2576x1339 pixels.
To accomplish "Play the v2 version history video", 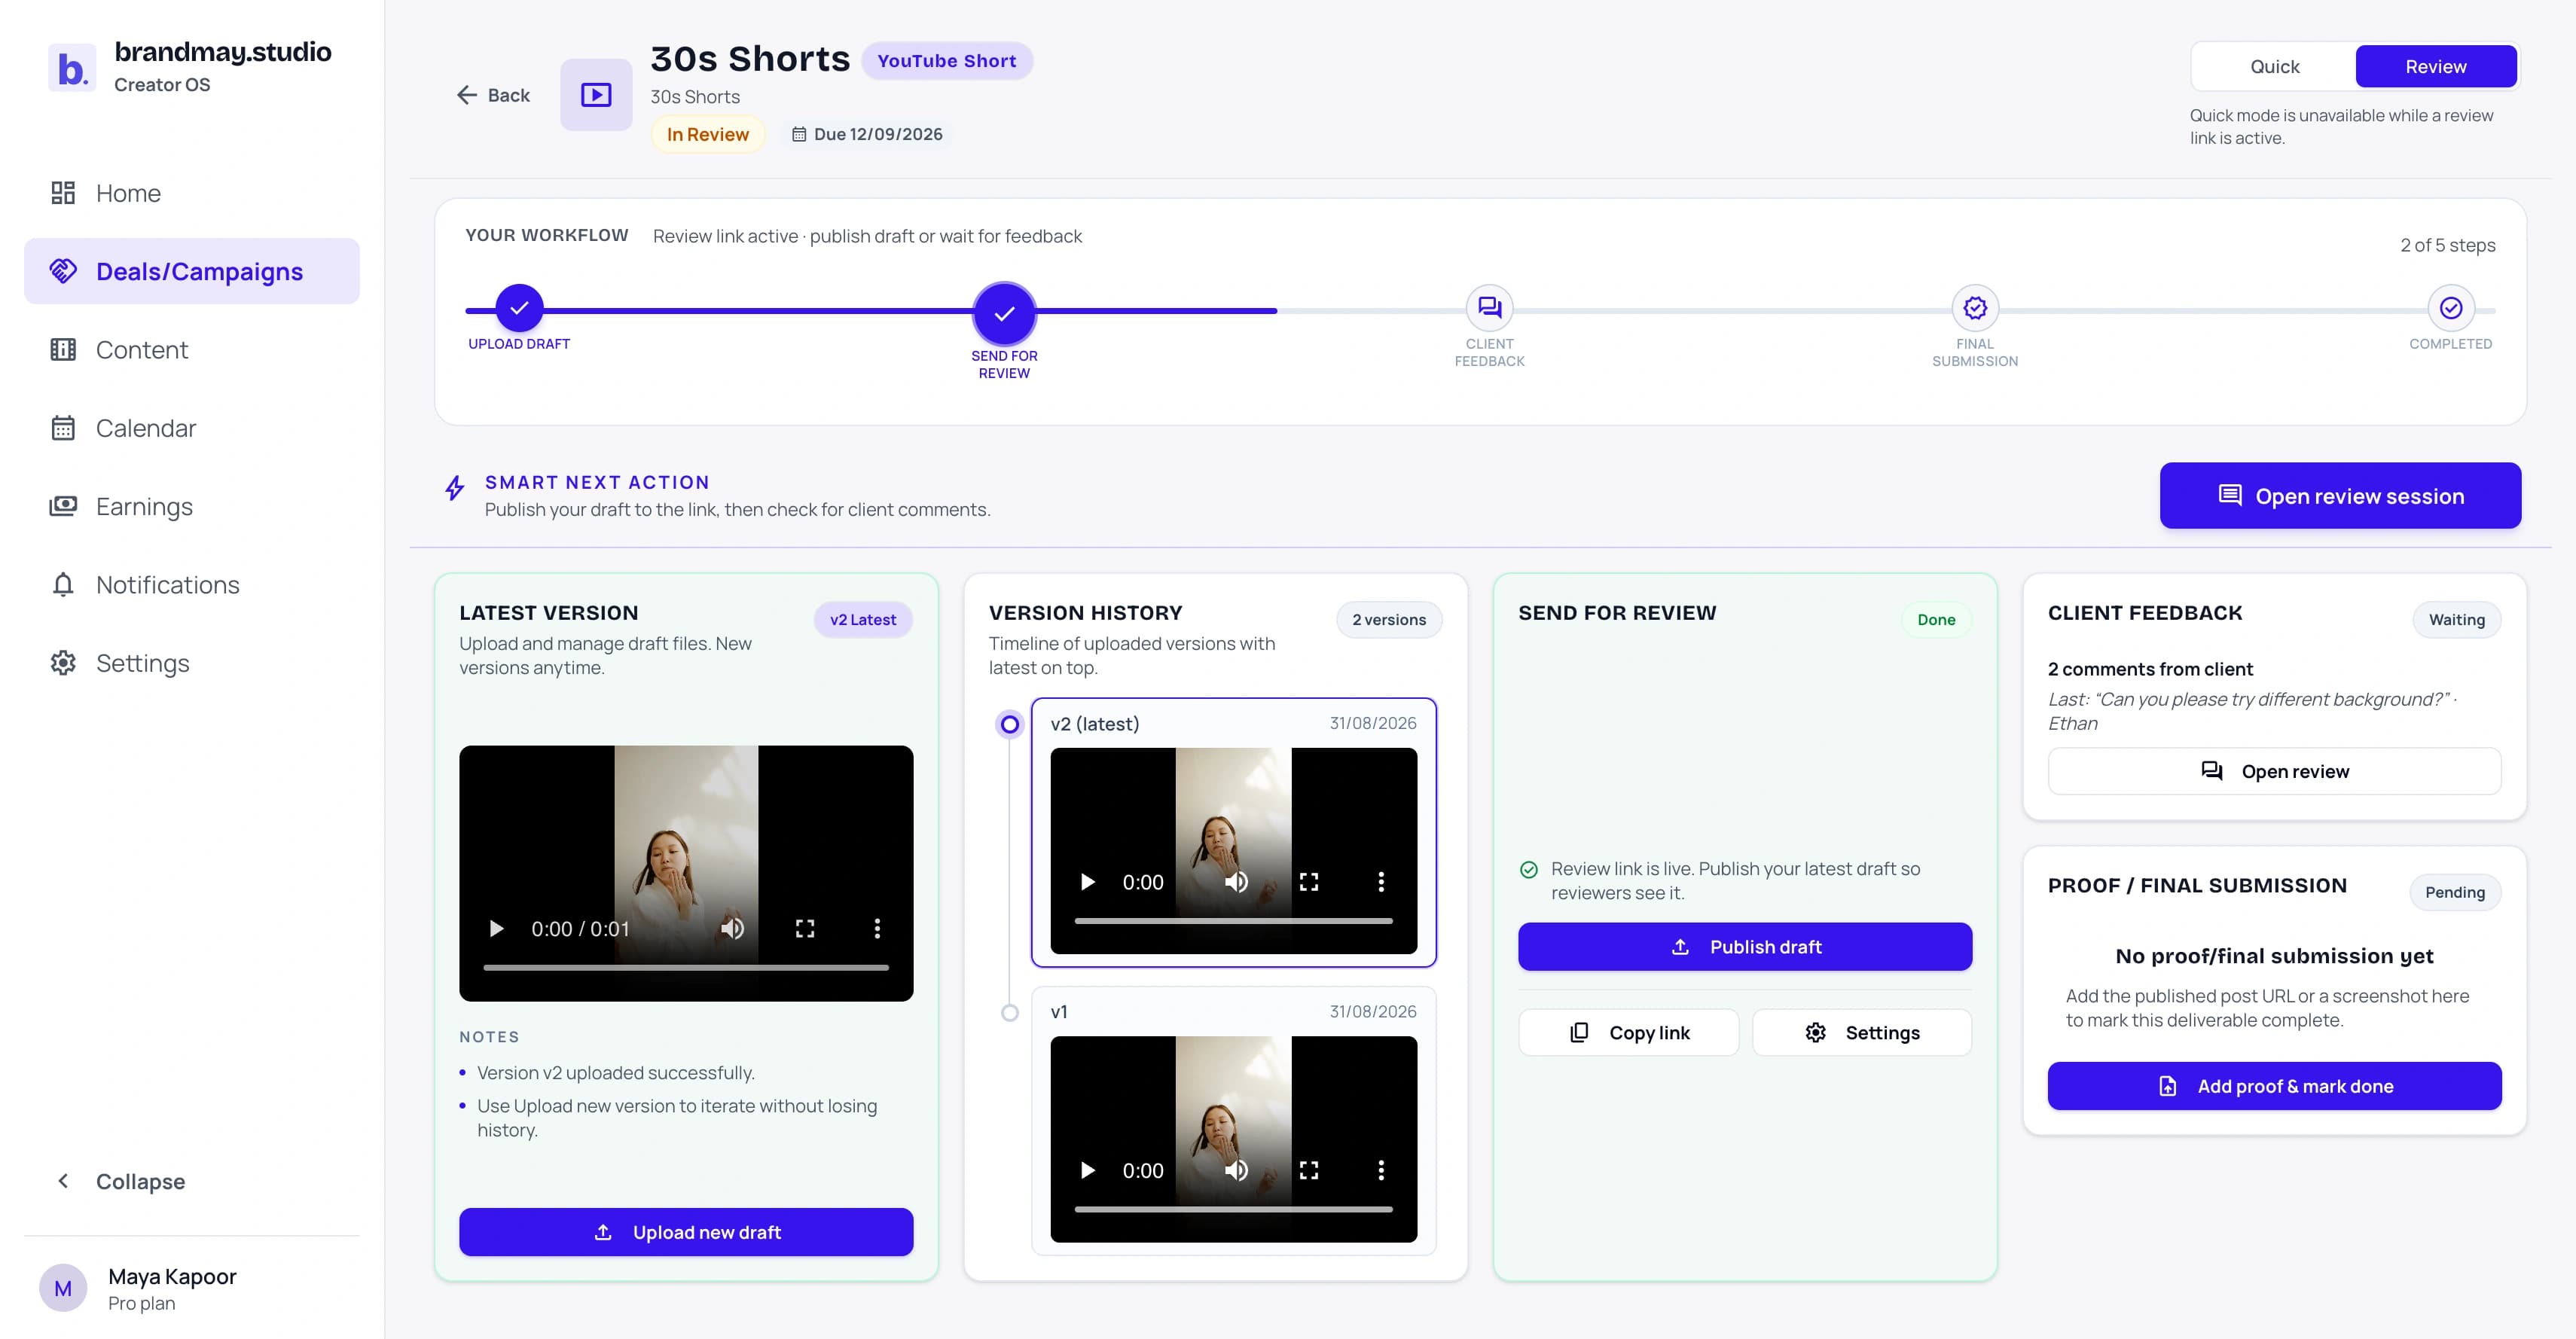I will pyautogui.click(x=1088, y=881).
